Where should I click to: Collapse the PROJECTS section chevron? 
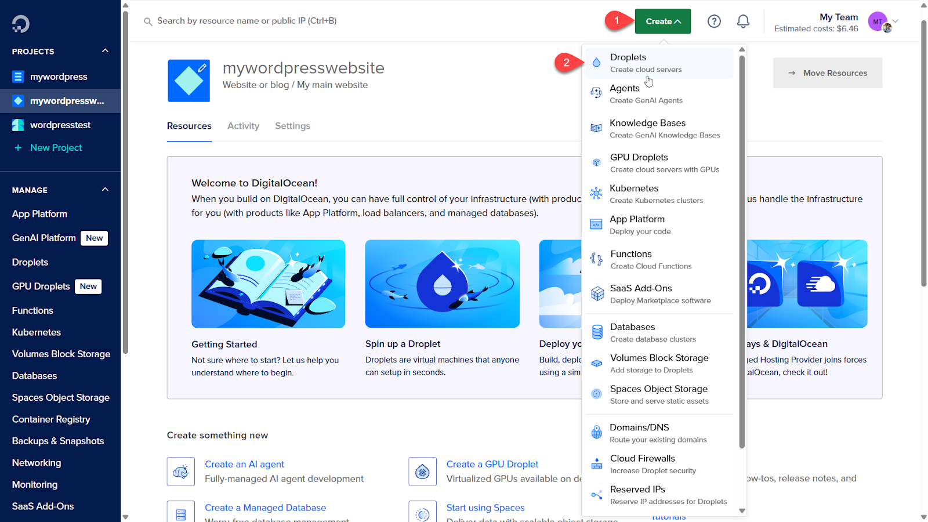coord(105,51)
